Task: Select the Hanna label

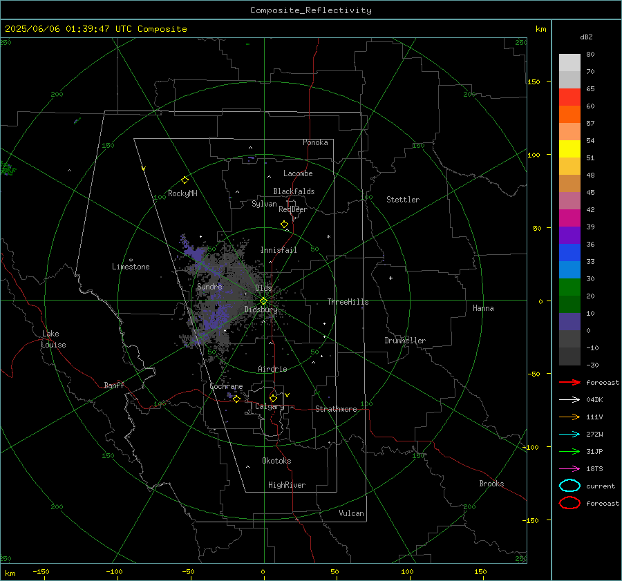Action: 483,307
